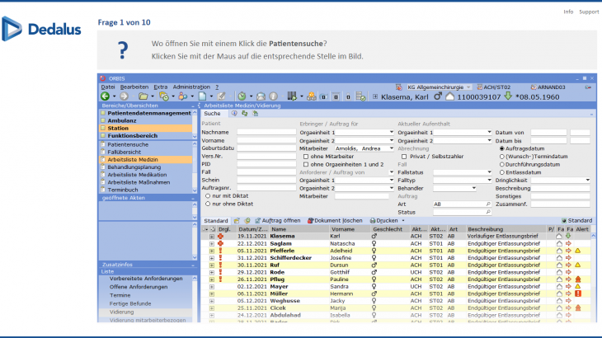Expand the Saglam row tree node

pos(211,244)
